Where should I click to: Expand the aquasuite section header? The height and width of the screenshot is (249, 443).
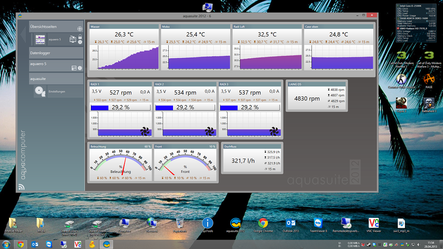click(x=55, y=79)
